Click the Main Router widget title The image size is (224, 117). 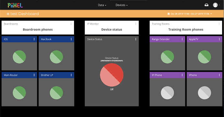tap(11, 75)
